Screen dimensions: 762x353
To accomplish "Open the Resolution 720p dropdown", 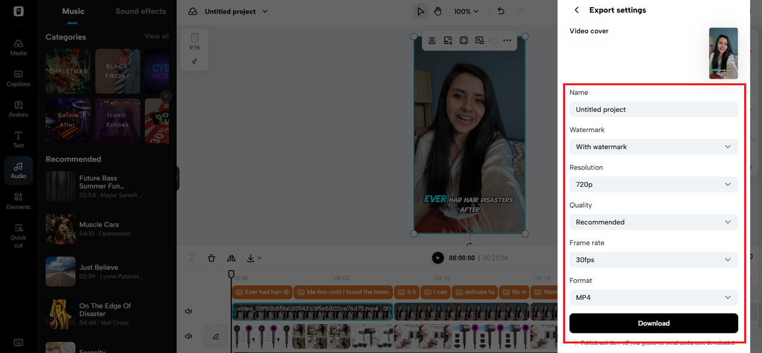I will pos(654,185).
